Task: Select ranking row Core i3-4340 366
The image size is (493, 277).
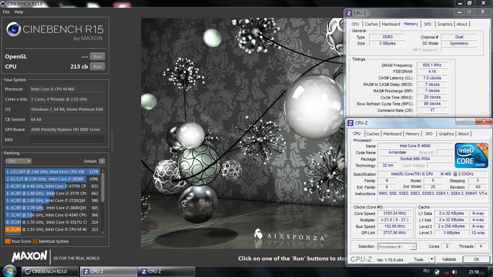Action: 52,215
